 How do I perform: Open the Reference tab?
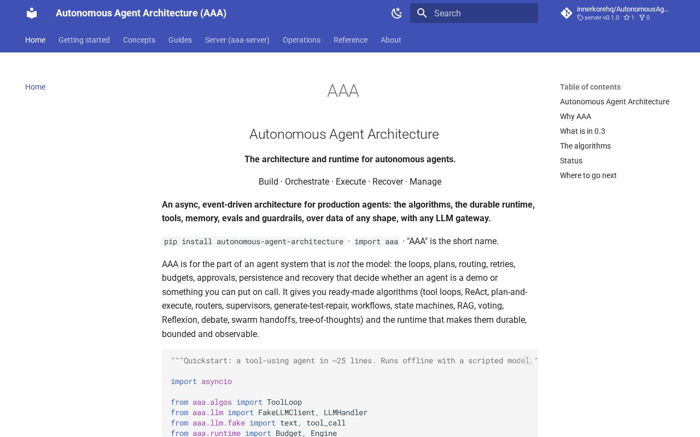tap(351, 40)
